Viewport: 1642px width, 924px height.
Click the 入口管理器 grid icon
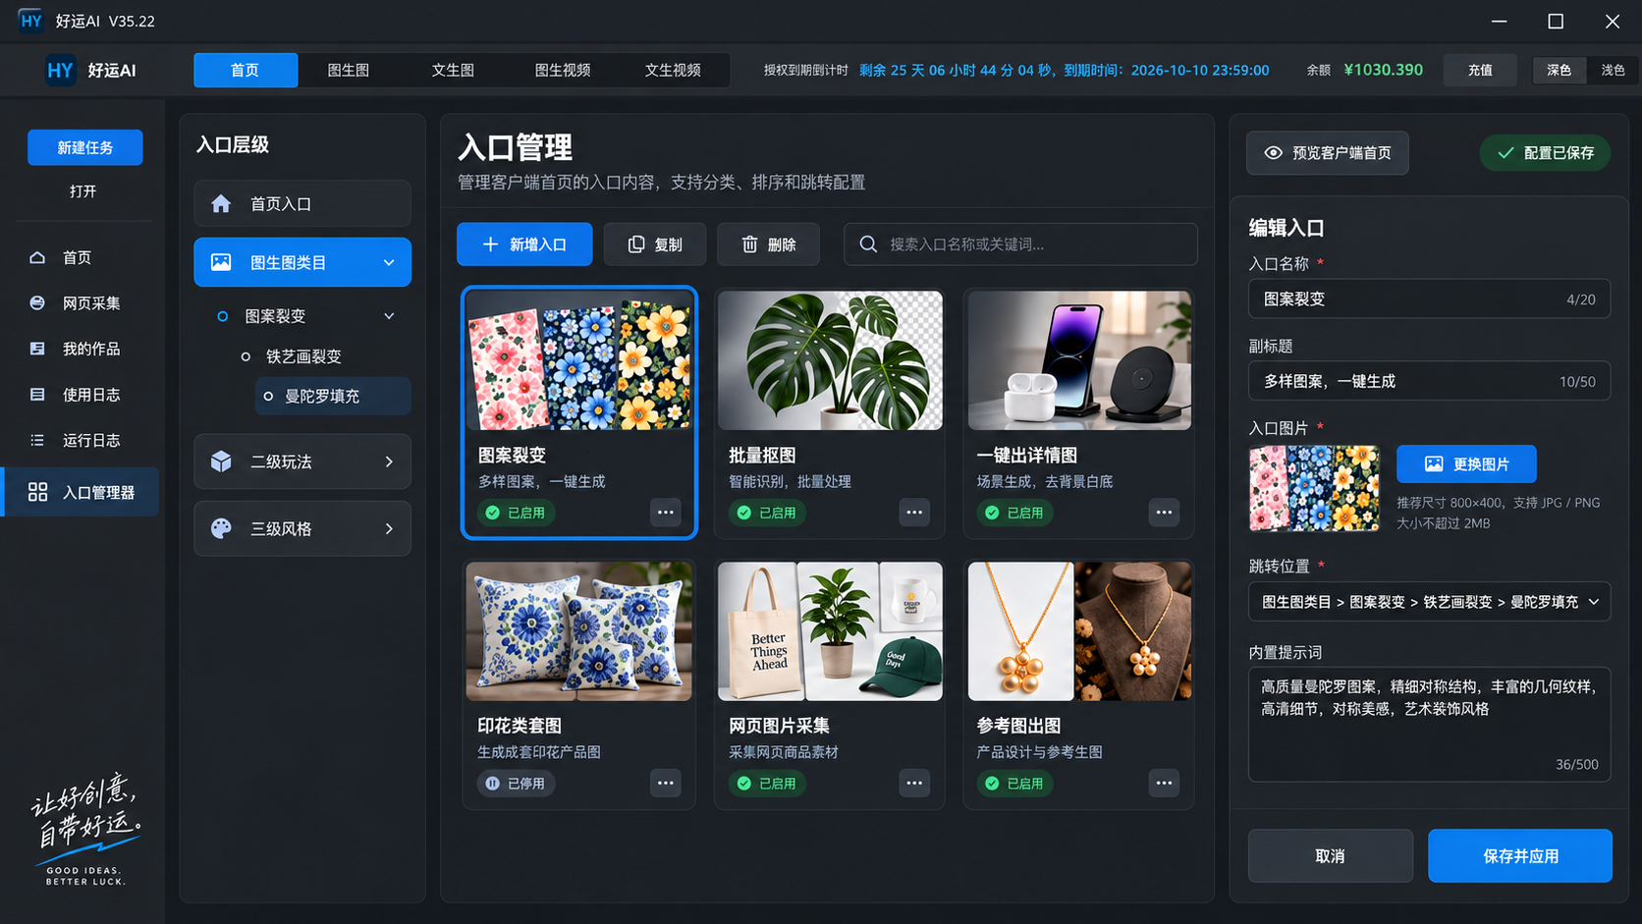(37, 492)
